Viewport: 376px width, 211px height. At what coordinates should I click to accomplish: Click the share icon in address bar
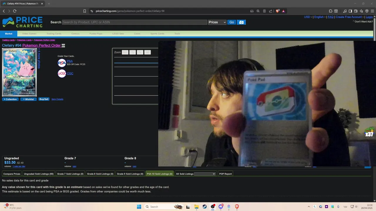coord(271,11)
